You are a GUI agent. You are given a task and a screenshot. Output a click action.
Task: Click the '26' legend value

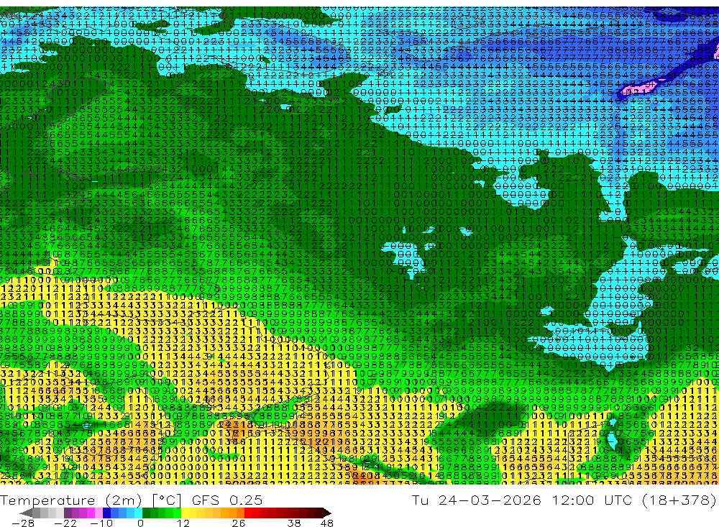(239, 523)
